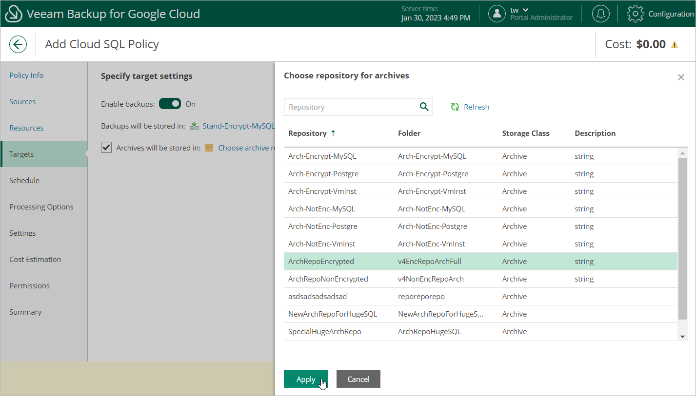Select SpecialHugeArchRepo repository row
This screenshot has height=396, width=696.
pyautogui.click(x=480, y=332)
